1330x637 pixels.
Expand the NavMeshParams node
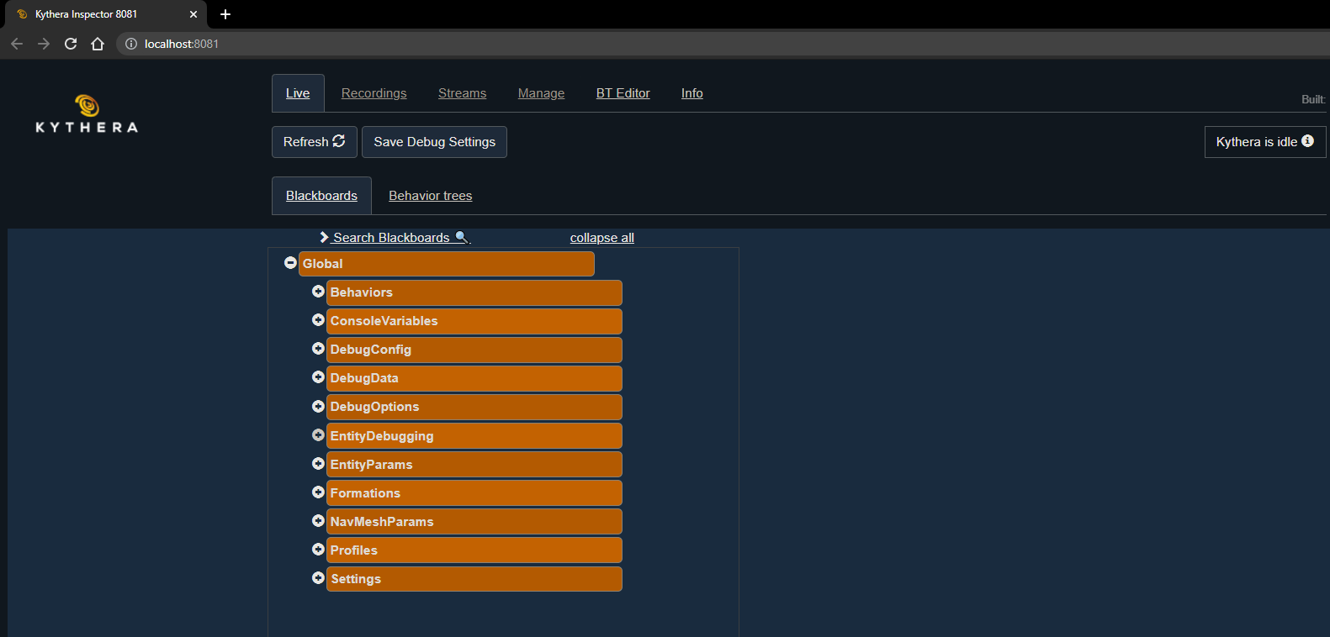[x=318, y=521]
